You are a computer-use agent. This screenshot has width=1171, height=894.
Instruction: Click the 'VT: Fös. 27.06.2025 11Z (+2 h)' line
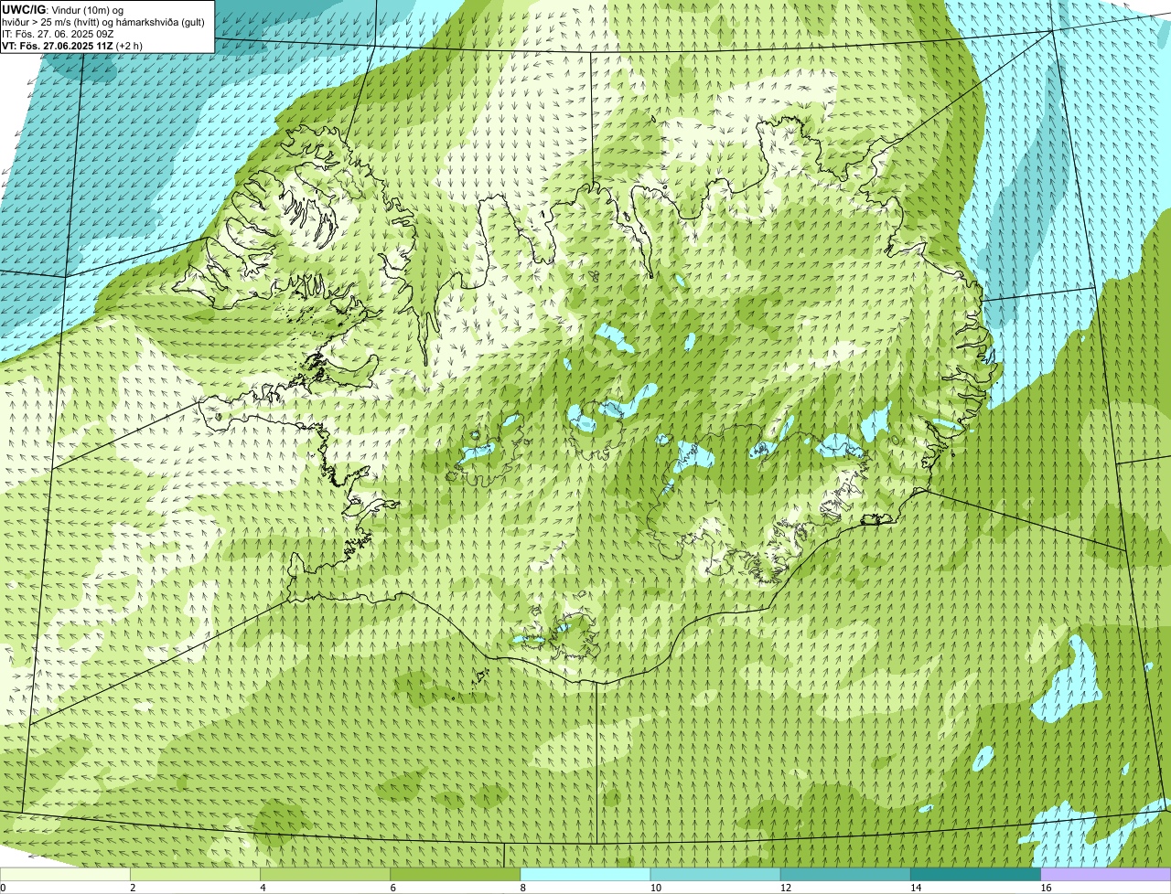point(72,46)
